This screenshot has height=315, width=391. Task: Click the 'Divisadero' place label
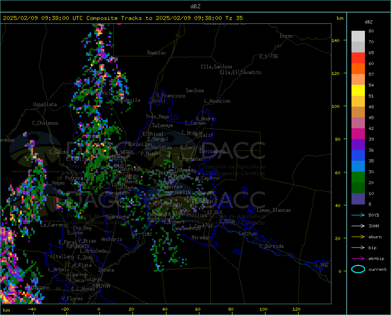tap(212, 151)
